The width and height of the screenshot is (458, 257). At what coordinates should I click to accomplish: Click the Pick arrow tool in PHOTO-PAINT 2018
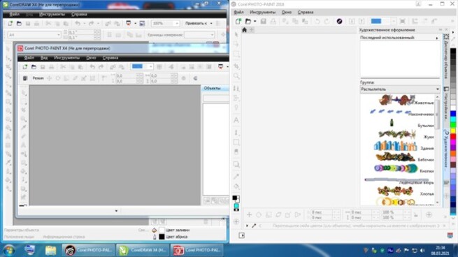(x=236, y=34)
